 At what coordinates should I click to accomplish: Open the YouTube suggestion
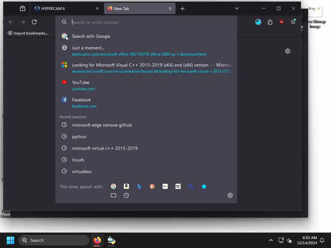[146, 85]
